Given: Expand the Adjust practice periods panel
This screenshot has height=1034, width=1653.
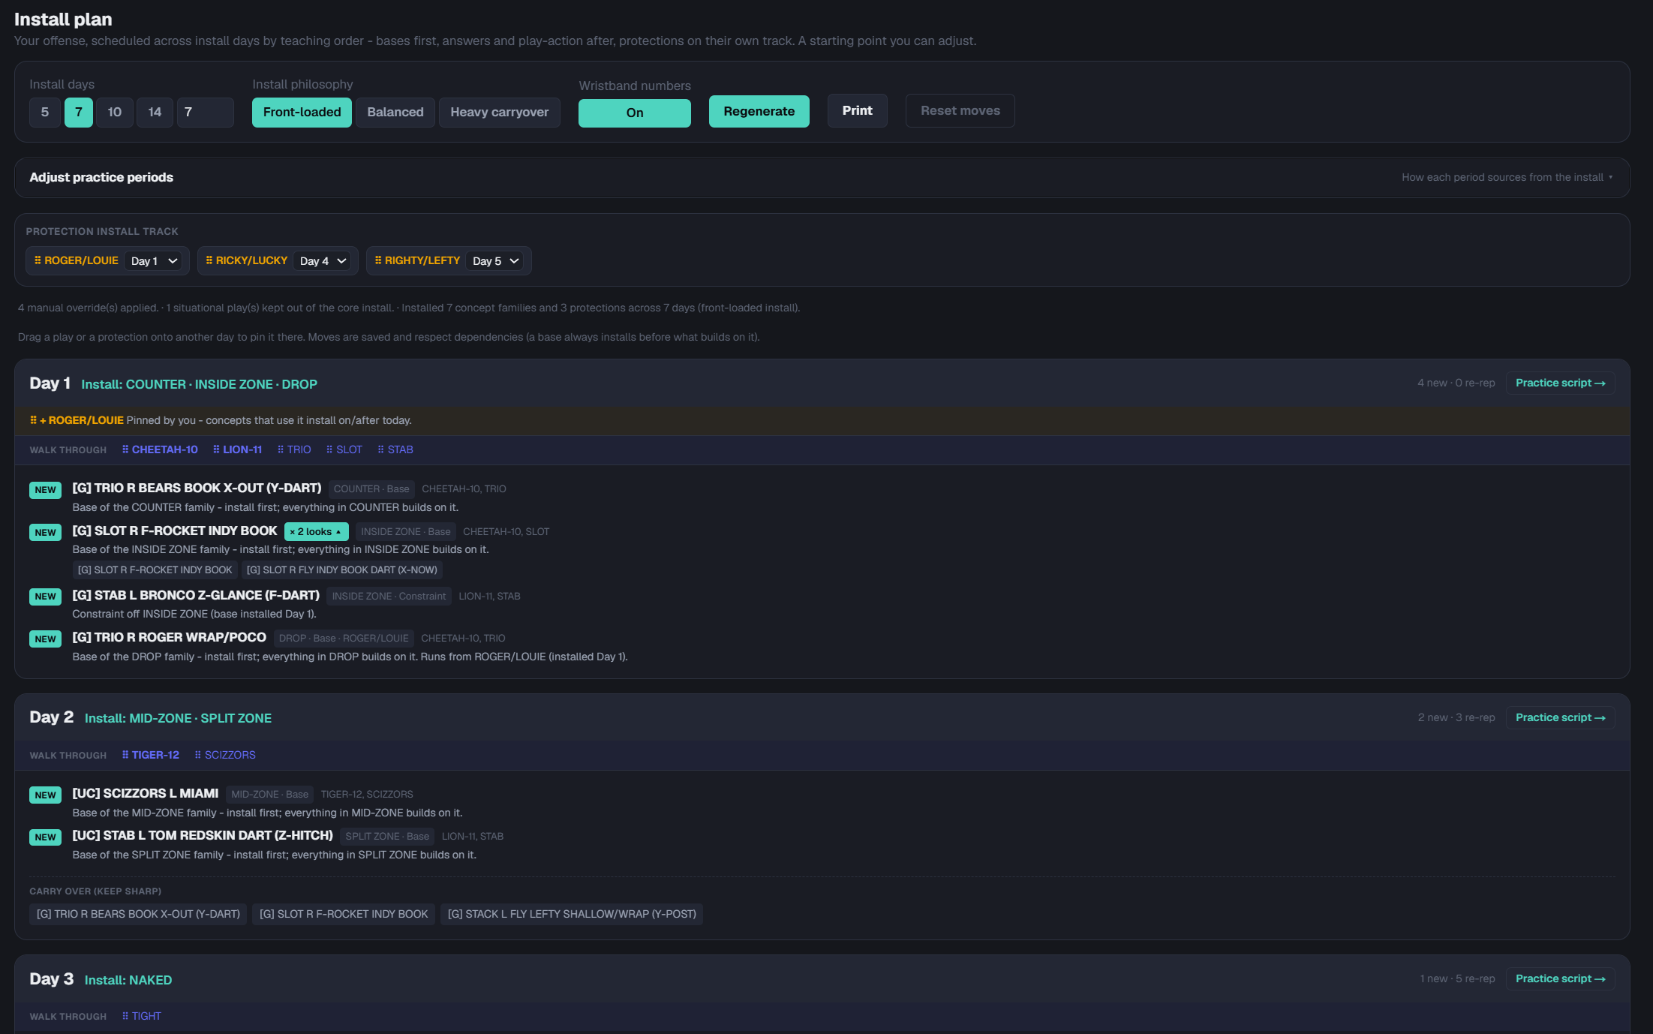Looking at the screenshot, I should click(822, 178).
